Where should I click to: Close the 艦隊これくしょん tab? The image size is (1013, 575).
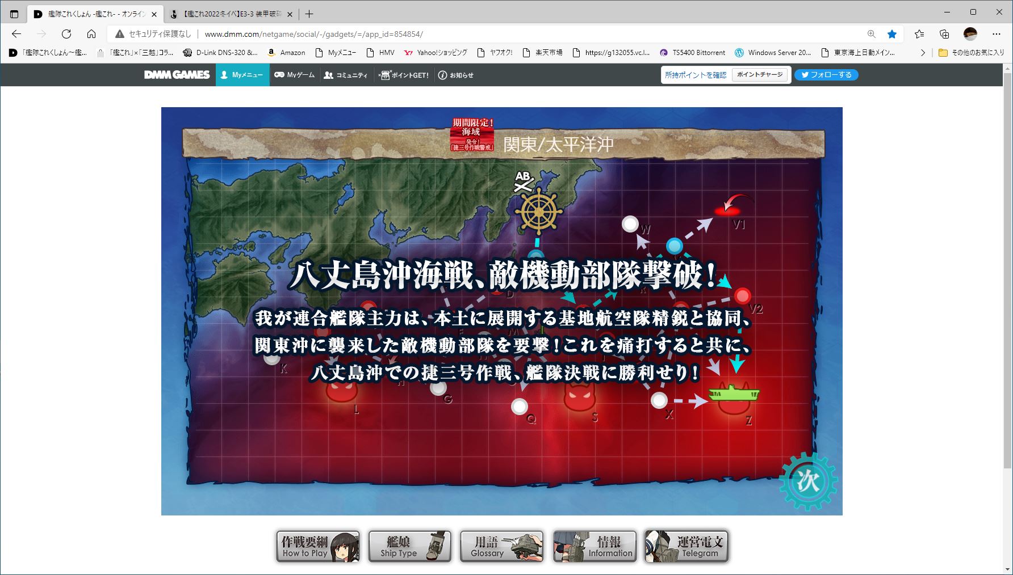[154, 14]
